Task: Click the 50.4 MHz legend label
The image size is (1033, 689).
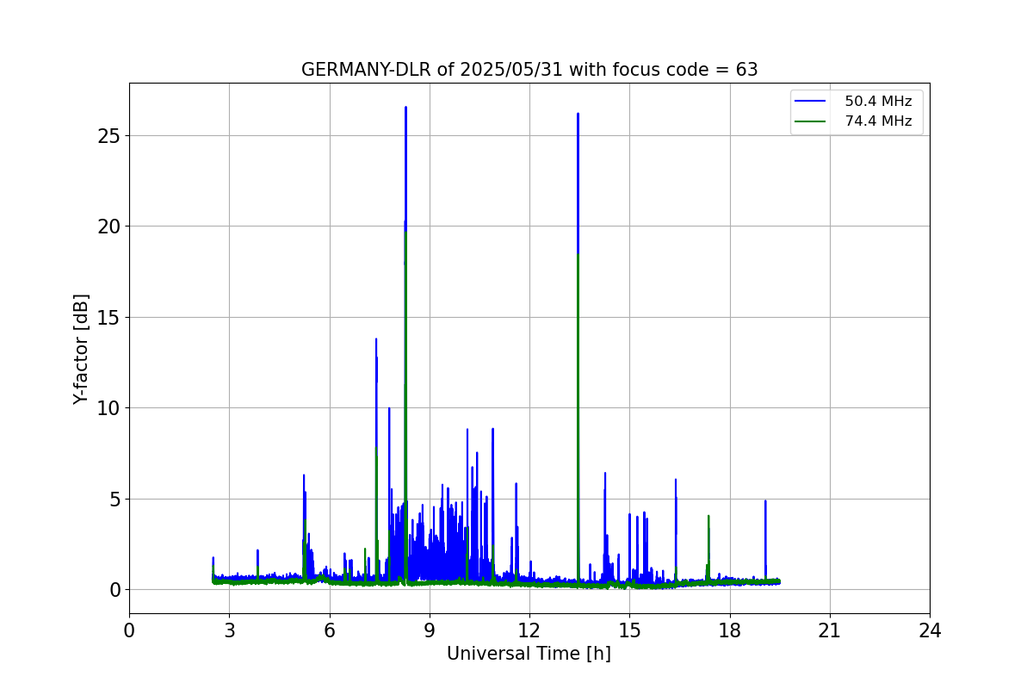Action: (x=878, y=102)
